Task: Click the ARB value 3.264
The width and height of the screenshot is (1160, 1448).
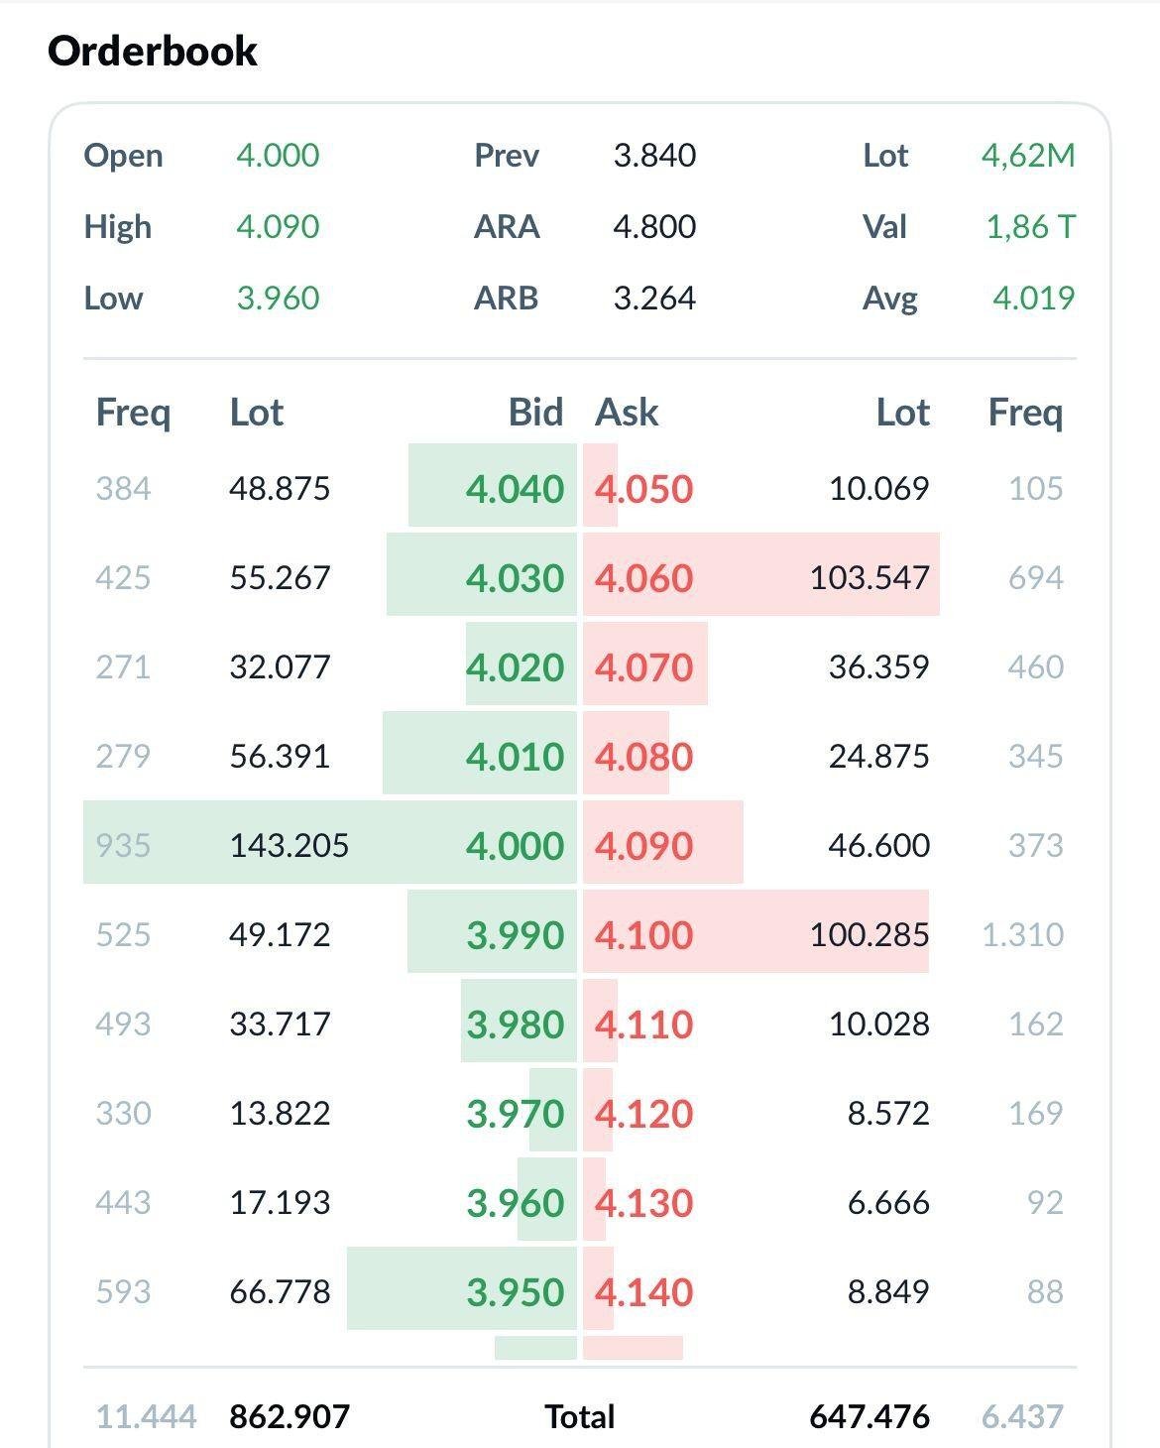Action: pos(654,298)
